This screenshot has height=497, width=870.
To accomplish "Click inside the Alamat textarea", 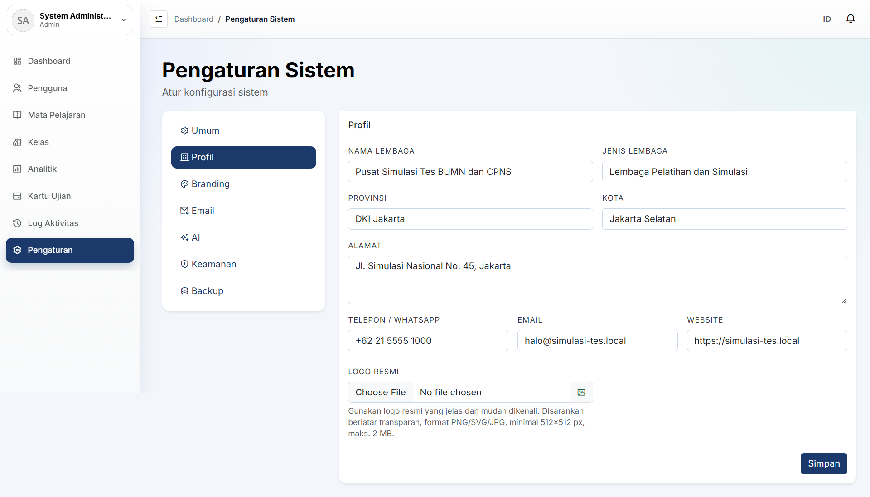I will [x=598, y=280].
